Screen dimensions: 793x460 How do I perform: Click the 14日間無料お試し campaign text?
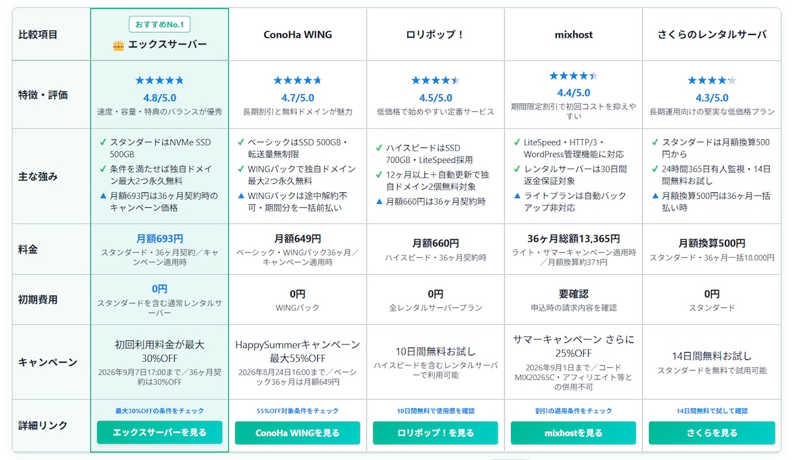pyautogui.click(x=712, y=356)
